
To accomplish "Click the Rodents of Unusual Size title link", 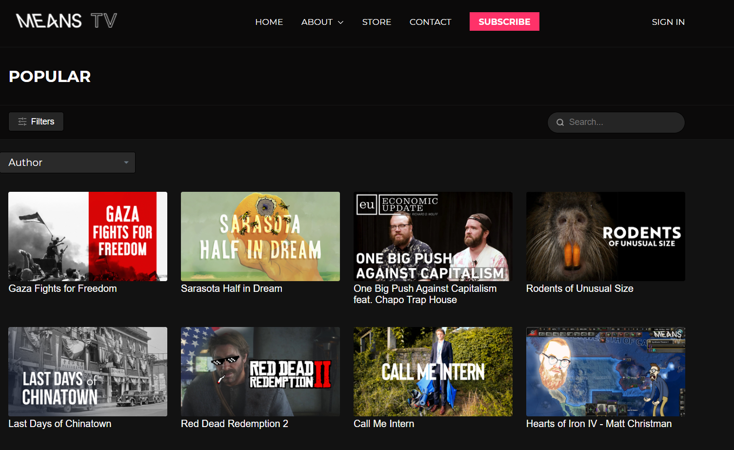I will point(580,288).
